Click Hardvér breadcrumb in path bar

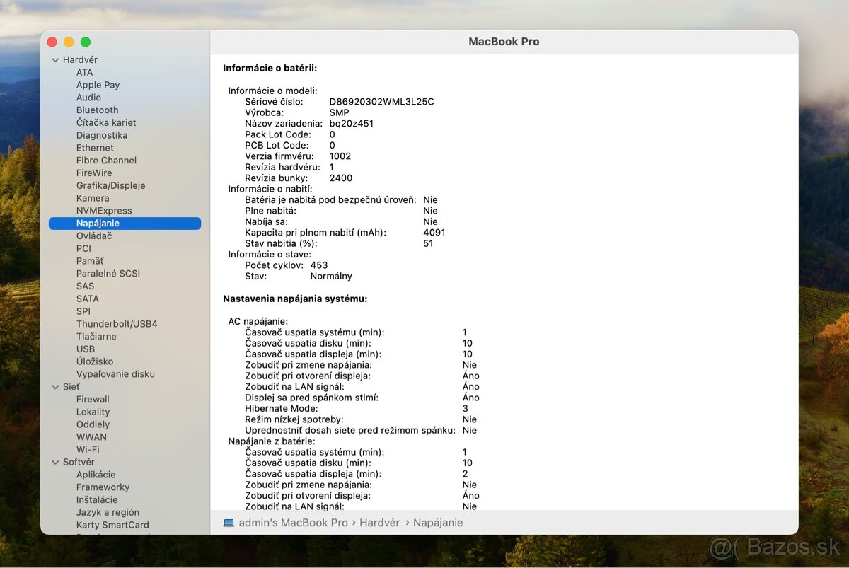tap(379, 523)
